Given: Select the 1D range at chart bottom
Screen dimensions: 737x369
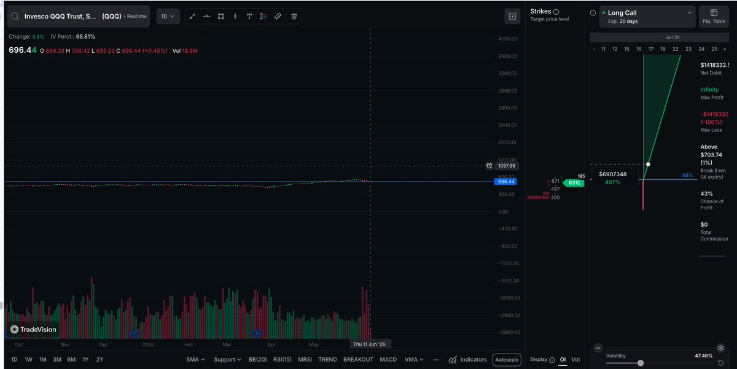Looking at the screenshot, I should coord(14,360).
